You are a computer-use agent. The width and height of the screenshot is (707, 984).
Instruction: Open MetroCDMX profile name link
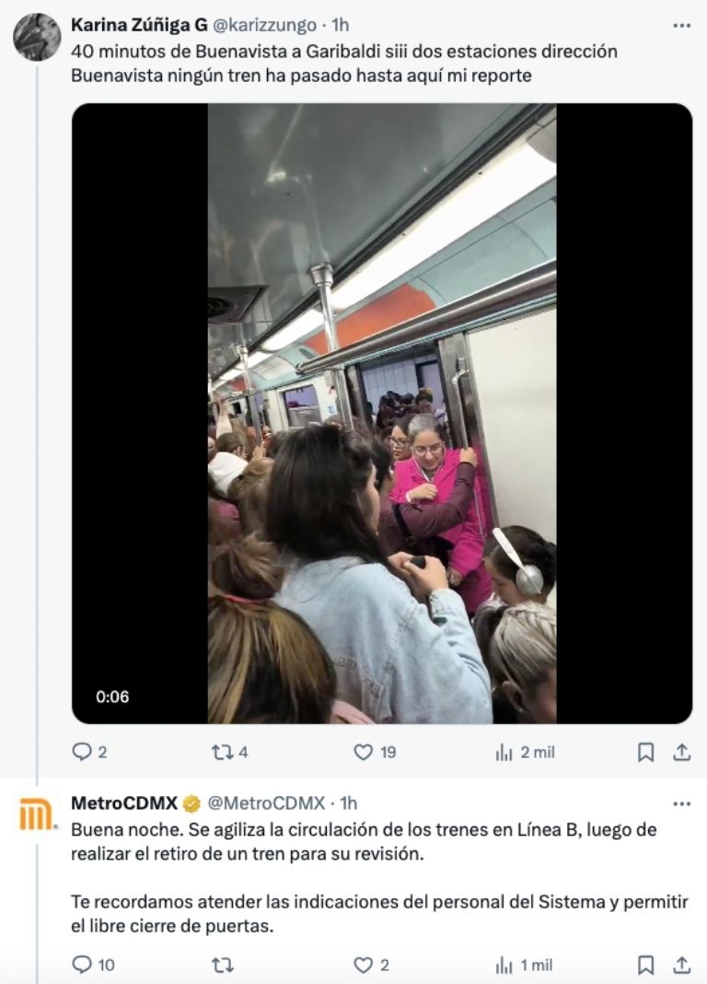pos(124,802)
